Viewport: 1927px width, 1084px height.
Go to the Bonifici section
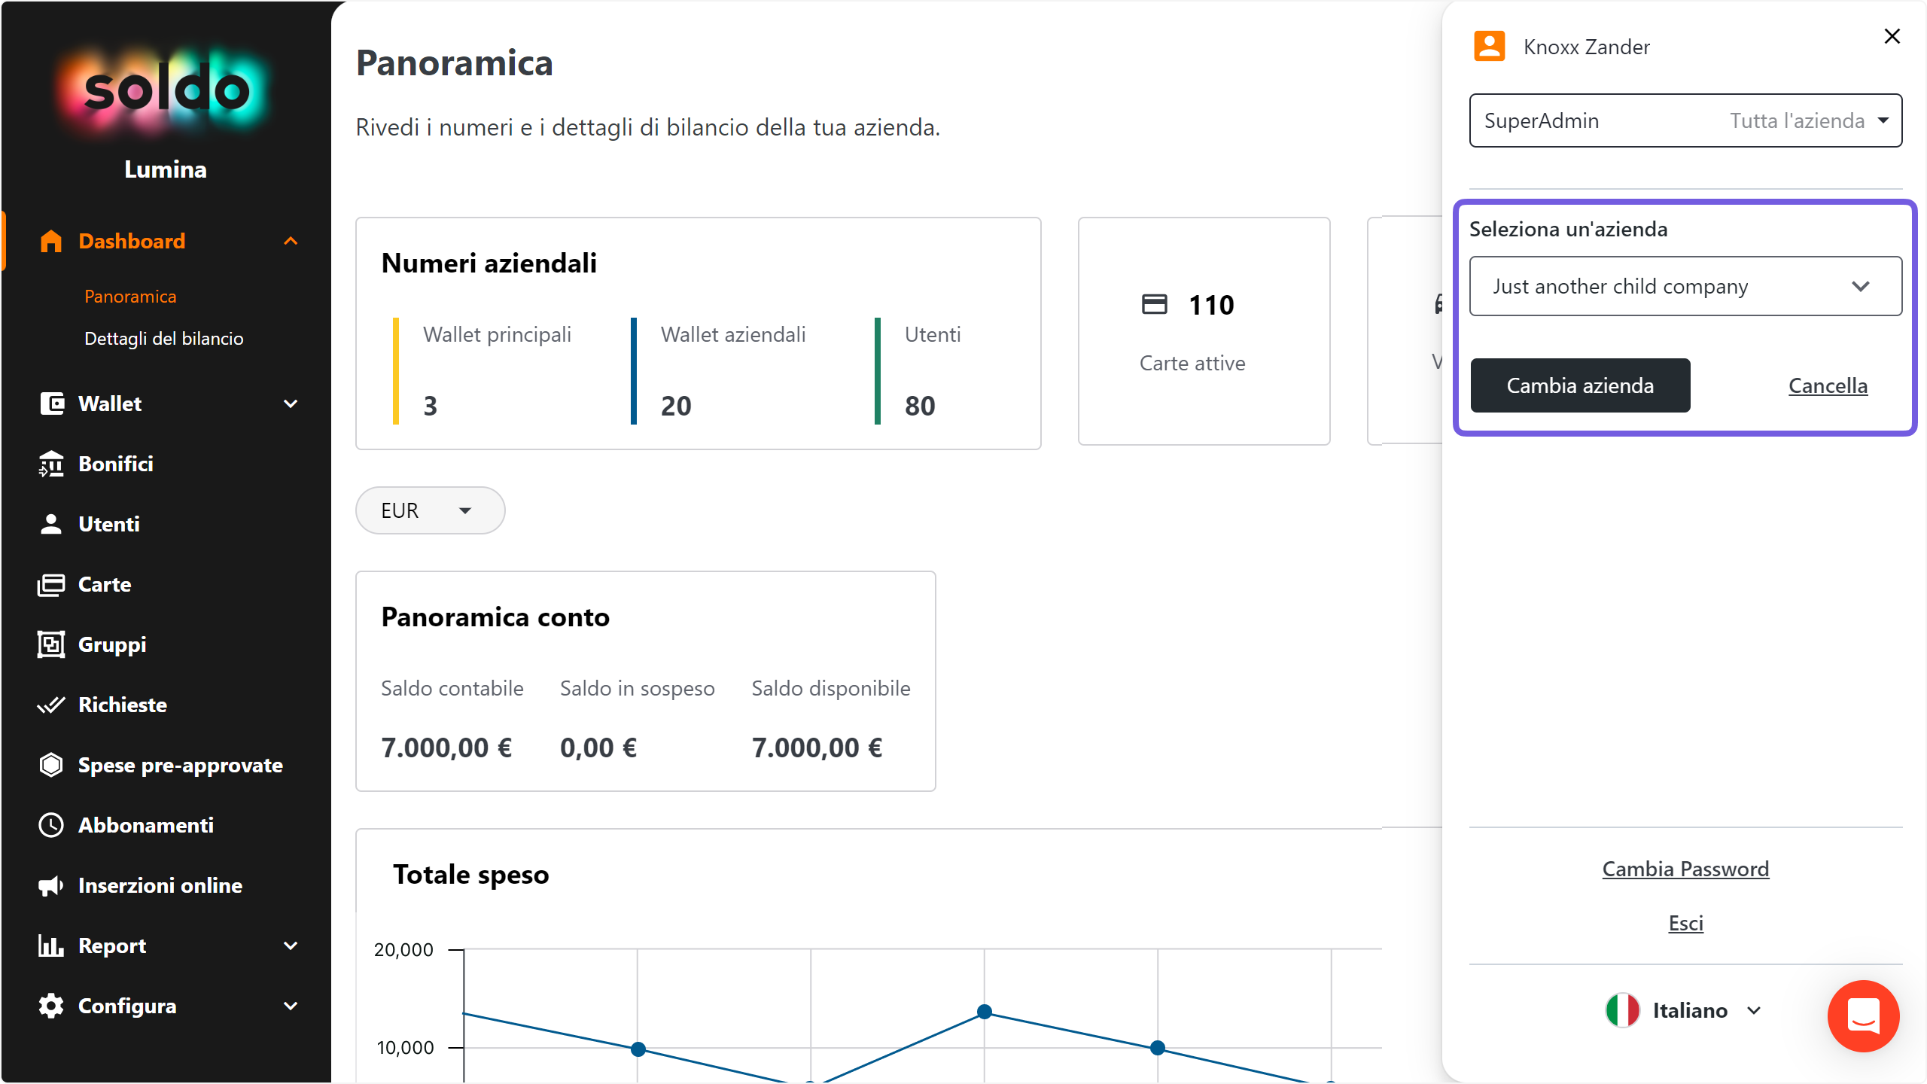(x=116, y=464)
